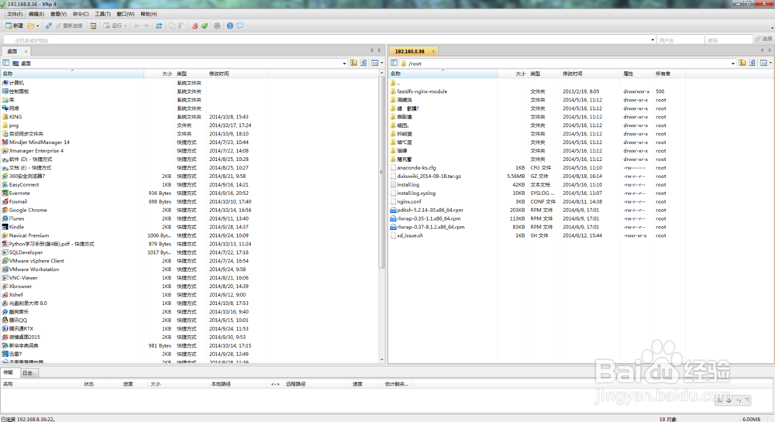
Task: Click the speech bubble feedback icon
Action: coord(239,26)
